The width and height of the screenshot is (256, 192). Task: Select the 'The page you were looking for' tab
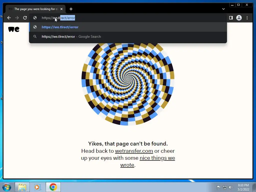(x=35, y=9)
